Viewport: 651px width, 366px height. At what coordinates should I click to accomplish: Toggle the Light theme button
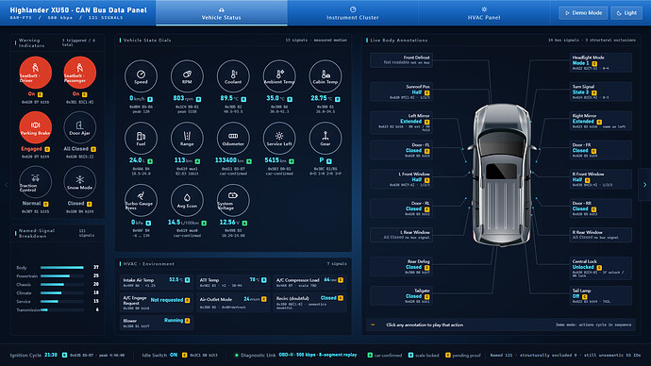[x=626, y=13]
